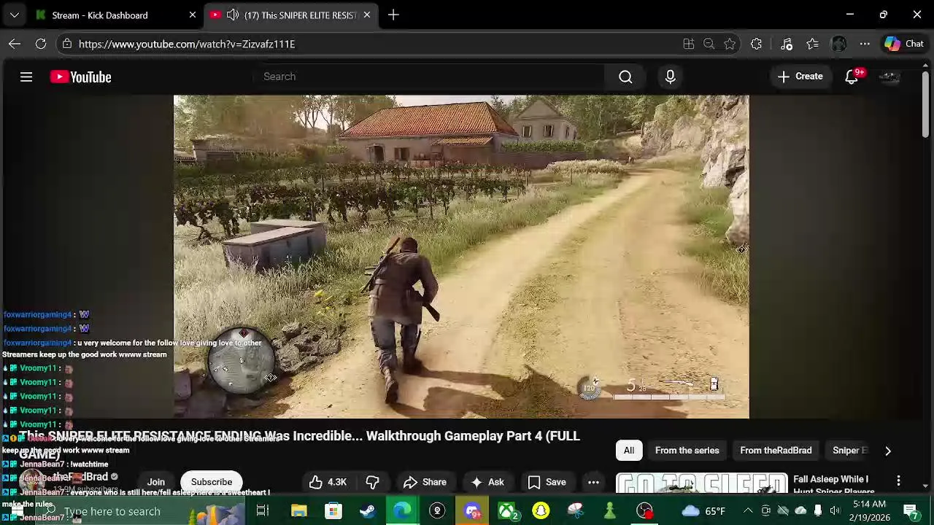
Task: Open the clock showing 5:14 AM
Action: (x=869, y=510)
